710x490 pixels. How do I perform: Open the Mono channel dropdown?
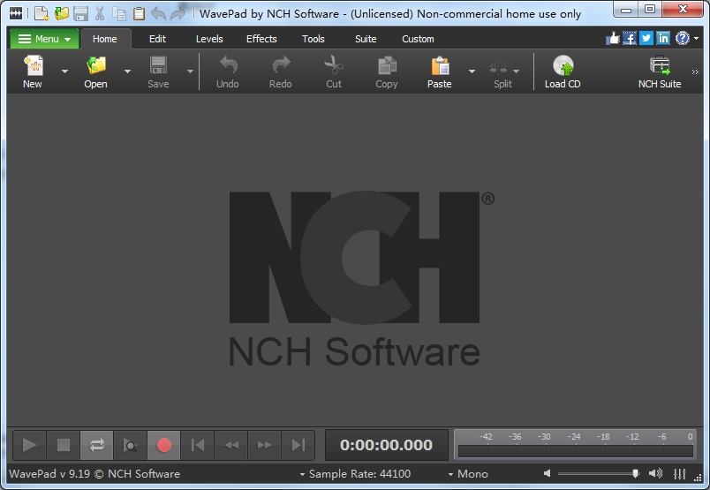pyautogui.click(x=468, y=474)
